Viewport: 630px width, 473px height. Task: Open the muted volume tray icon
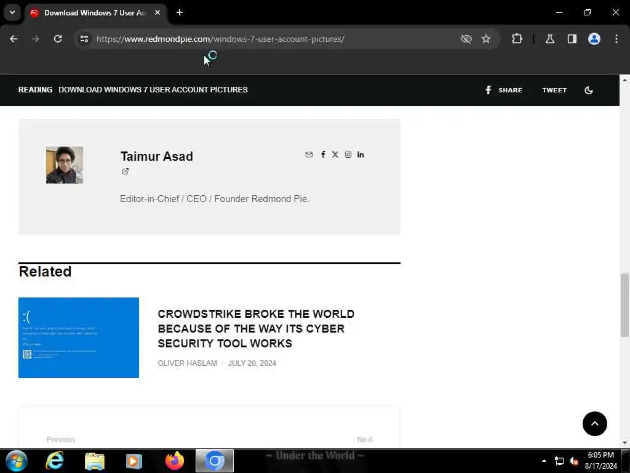[x=574, y=461]
